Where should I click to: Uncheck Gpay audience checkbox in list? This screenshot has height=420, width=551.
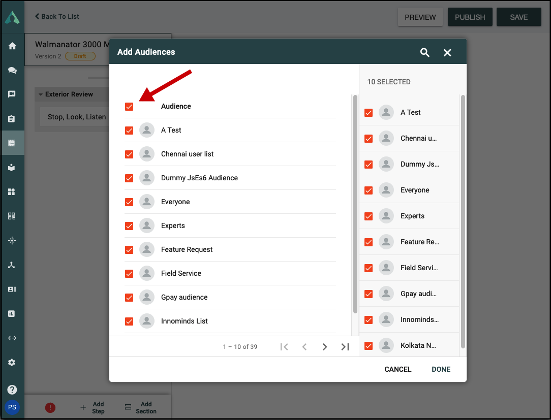coord(129,298)
